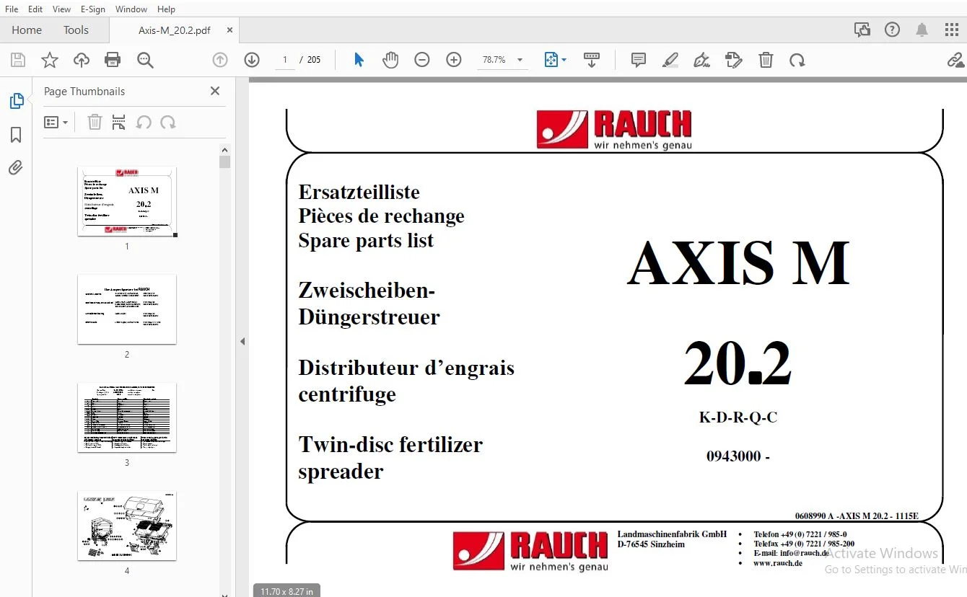Screen dimensions: 967x597
Task: Click the www.rauch.de website link
Action: tap(778, 563)
